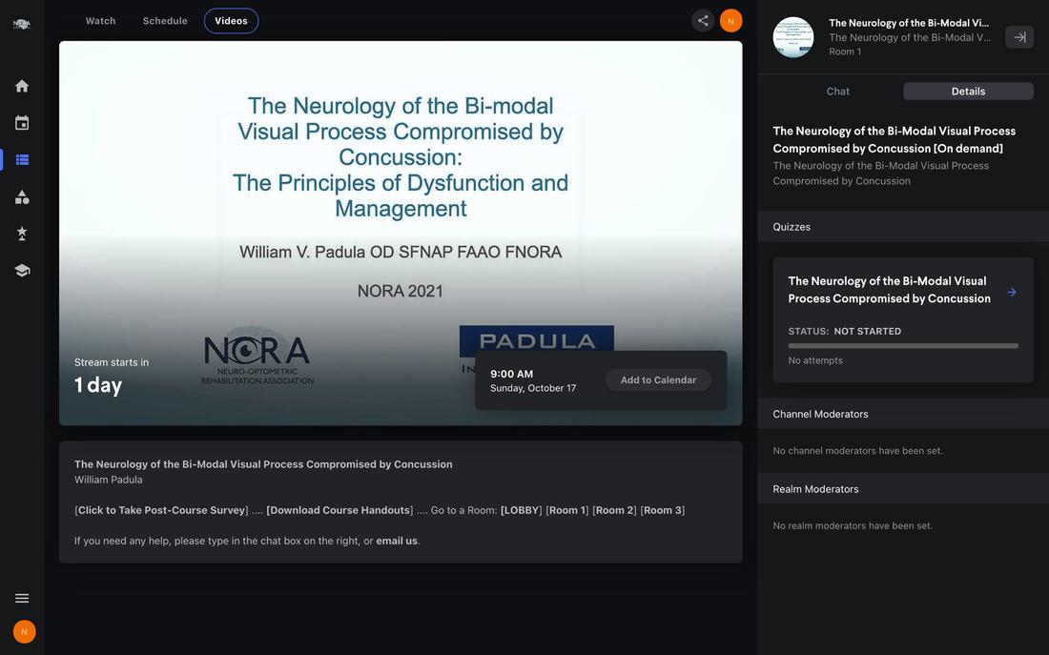
Task: Select the sessions list sidebar icon
Action: pyautogui.click(x=22, y=160)
